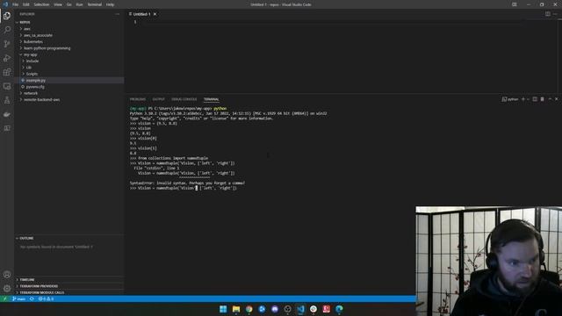
Task: Collapse the Outline section
Action: click(x=26, y=238)
